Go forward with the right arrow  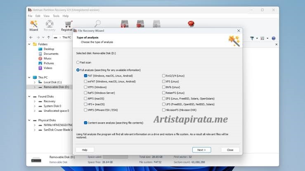[x=38, y=37]
